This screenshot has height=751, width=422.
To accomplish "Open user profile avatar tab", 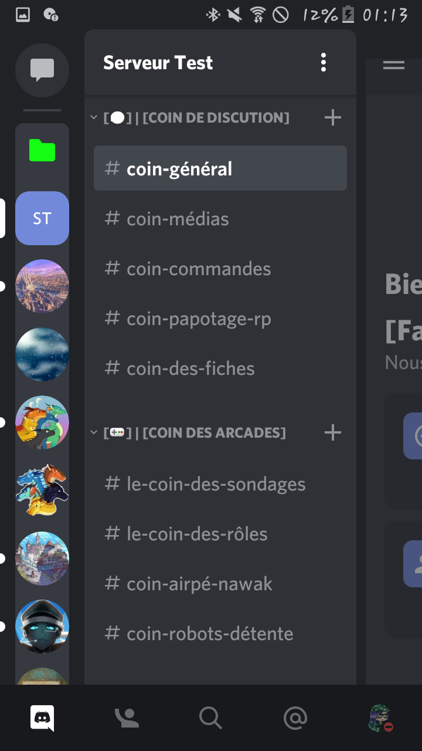I will tap(380, 718).
